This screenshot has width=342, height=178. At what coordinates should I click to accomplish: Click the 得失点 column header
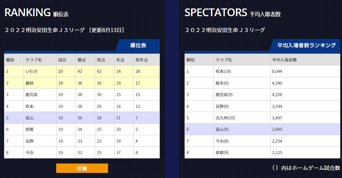pyautogui.click(x=142, y=60)
